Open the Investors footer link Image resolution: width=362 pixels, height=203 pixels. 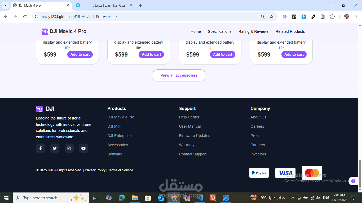point(258,154)
